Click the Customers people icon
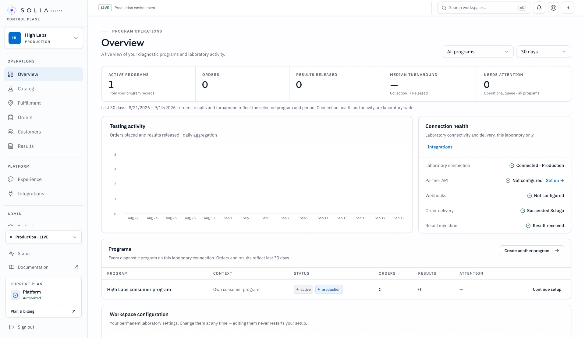Screen dimensions: 585x338 coord(11,132)
